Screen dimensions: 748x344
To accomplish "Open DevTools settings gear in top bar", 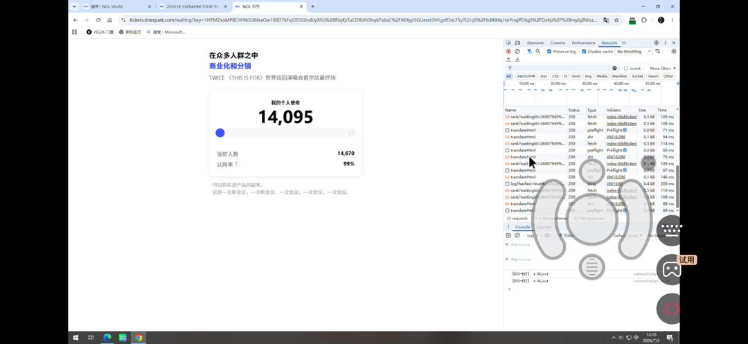I will click(x=656, y=43).
